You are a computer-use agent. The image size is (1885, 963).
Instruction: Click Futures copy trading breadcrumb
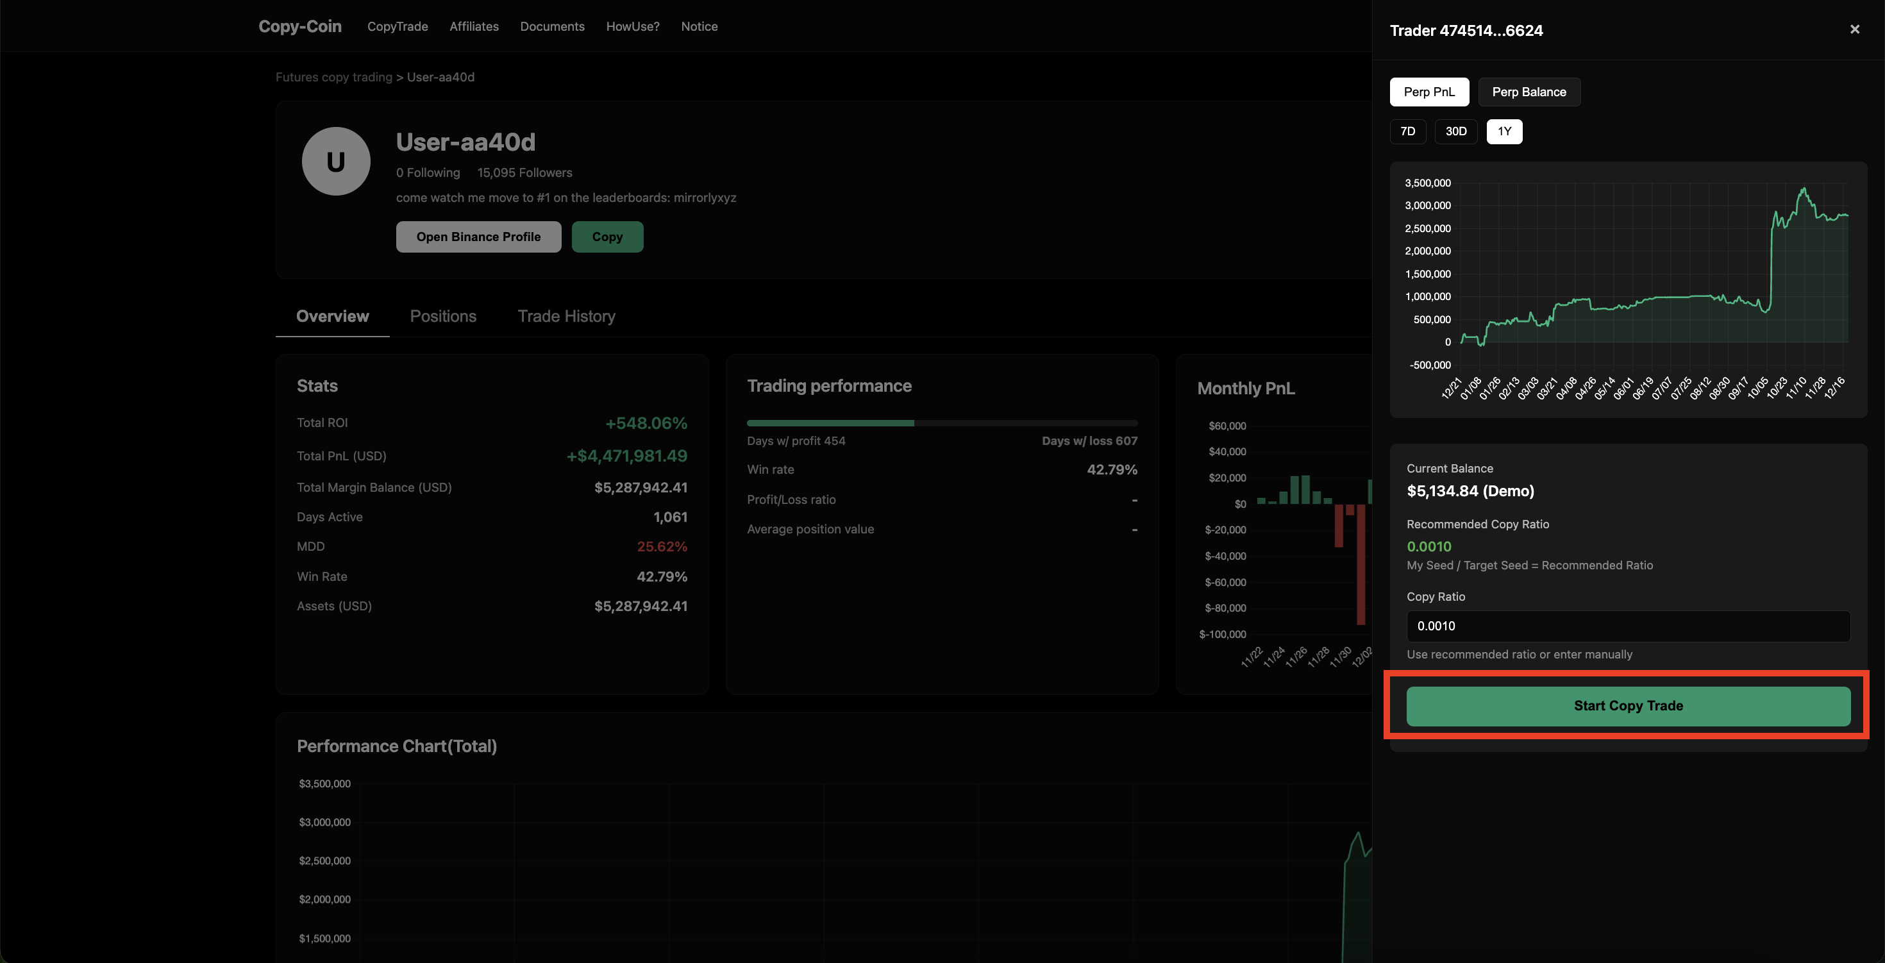[x=333, y=78]
